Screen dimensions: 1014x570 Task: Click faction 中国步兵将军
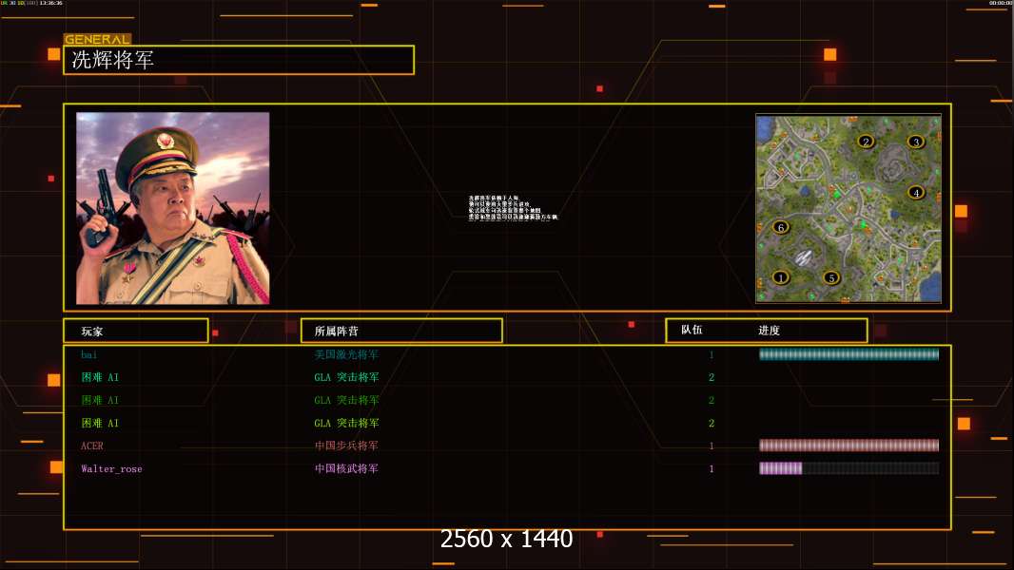(x=346, y=446)
